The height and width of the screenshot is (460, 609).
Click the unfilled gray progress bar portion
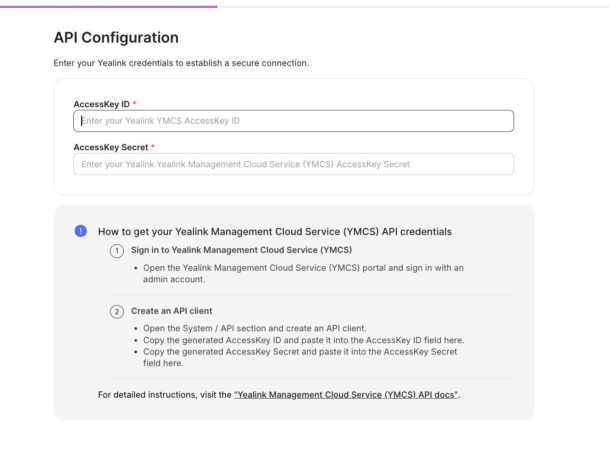click(x=413, y=7)
